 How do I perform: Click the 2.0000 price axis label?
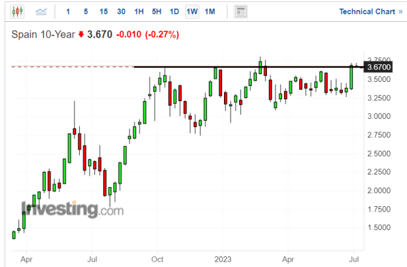point(379,190)
